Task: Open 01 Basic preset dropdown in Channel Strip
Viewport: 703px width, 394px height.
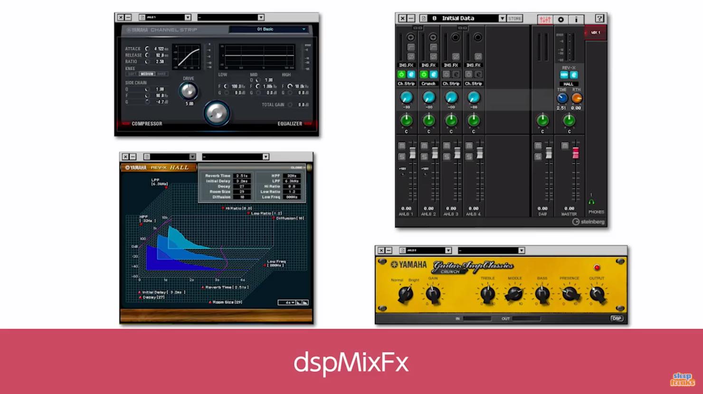Action: (x=268, y=29)
